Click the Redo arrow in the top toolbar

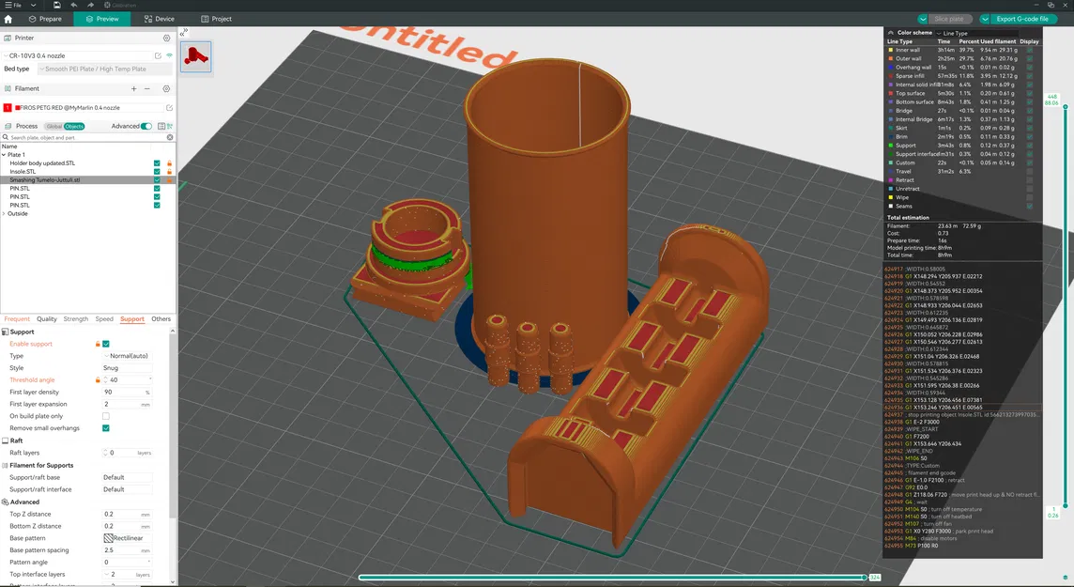(90, 6)
